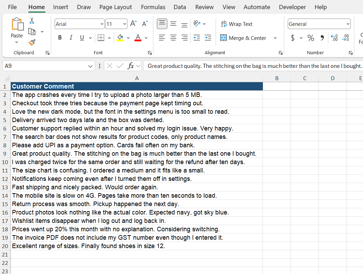Apply yellow fill color bucket

click(x=120, y=37)
